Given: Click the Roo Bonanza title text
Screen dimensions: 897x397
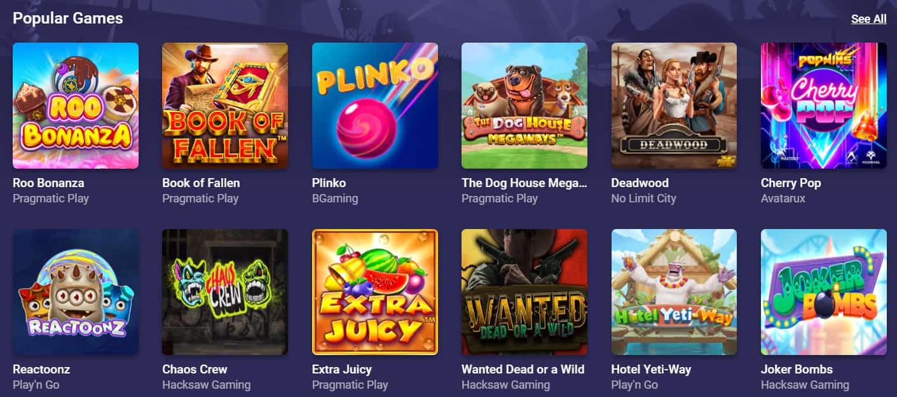Looking at the screenshot, I should tap(48, 183).
